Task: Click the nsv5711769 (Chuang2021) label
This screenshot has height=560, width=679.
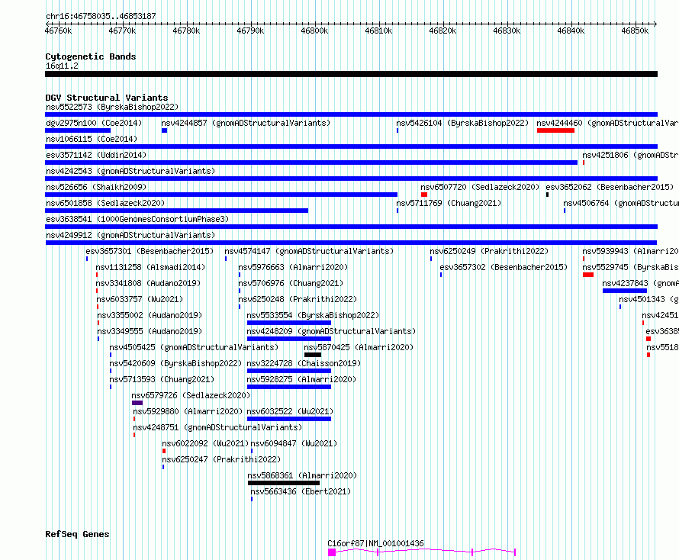Action: tap(449, 203)
